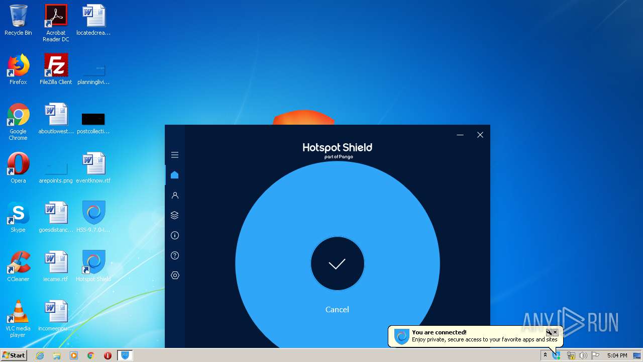643x362 pixels.
Task: Open Windows Explorer from taskbar
Action: (x=57, y=355)
